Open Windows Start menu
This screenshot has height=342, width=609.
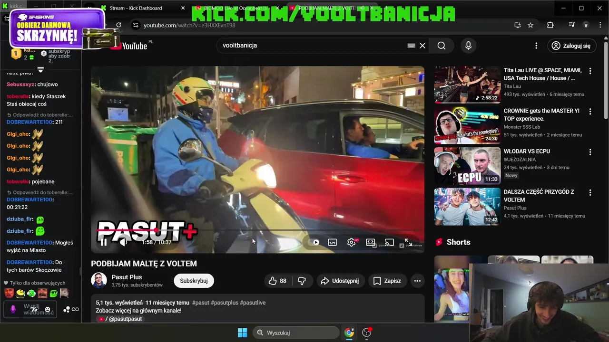[x=242, y=332]
